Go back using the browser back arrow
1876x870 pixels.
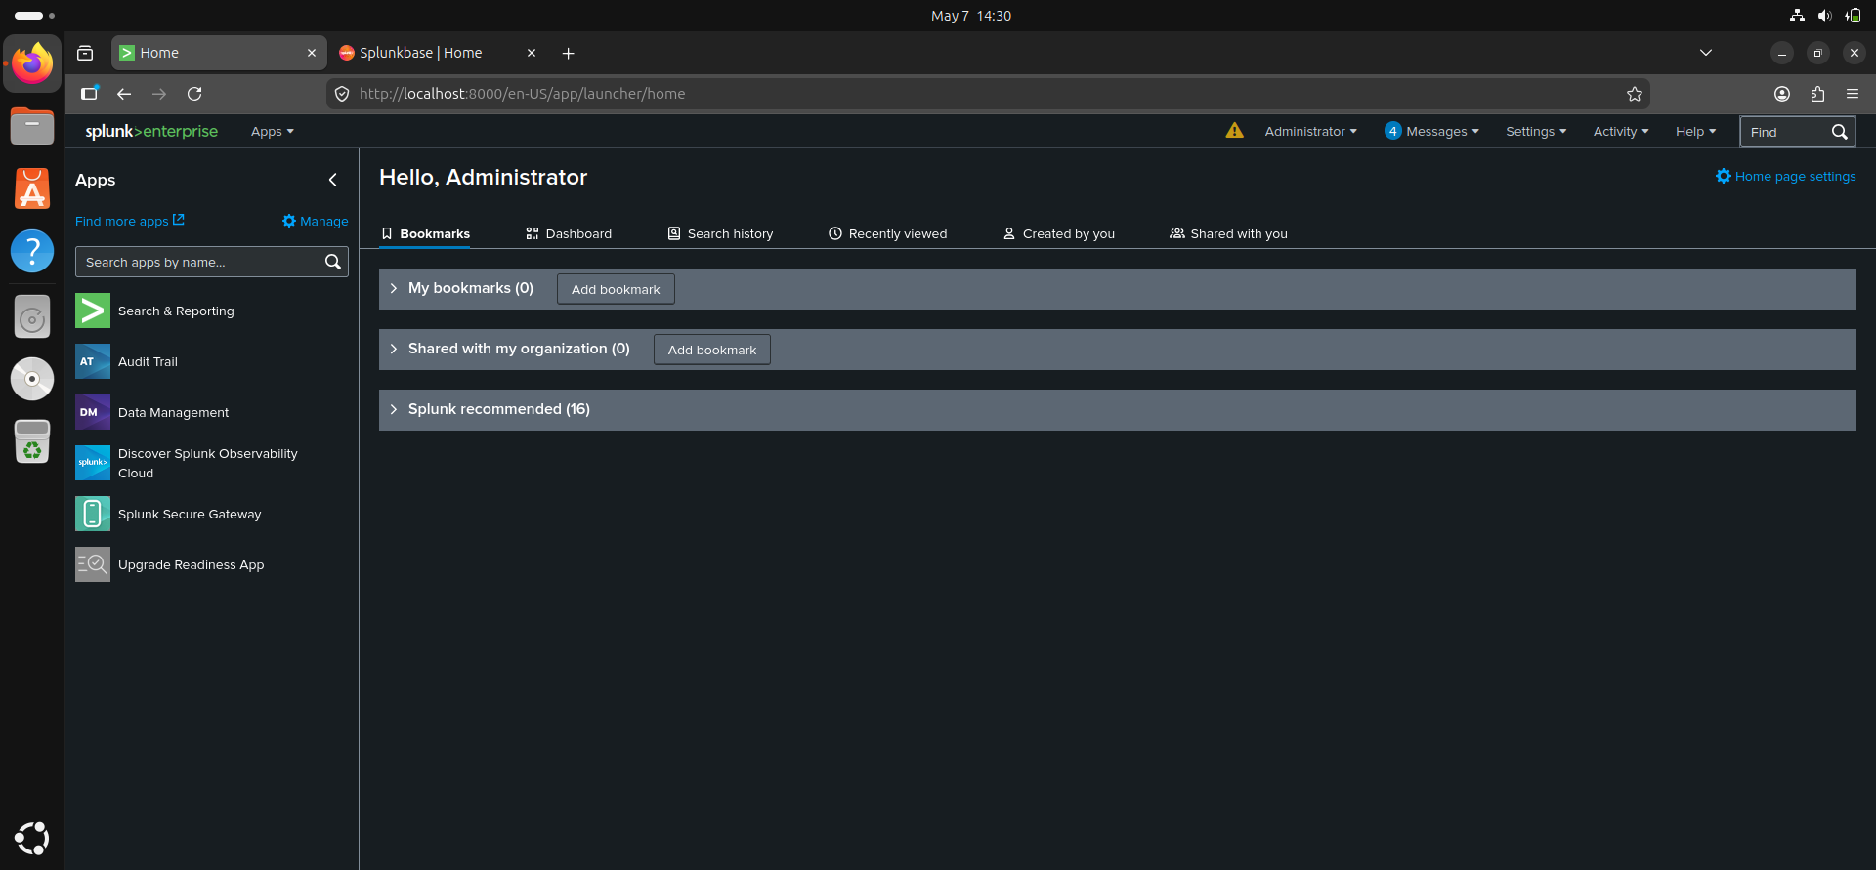click(124, 94)
